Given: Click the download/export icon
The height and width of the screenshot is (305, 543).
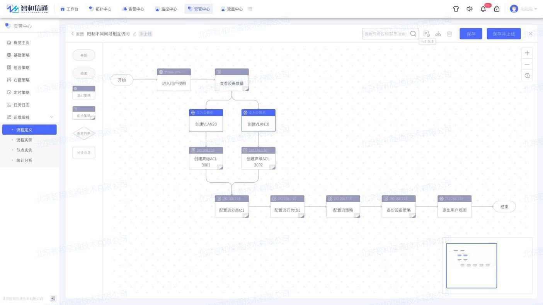Looking at the screenshot, I should pos(438,34).
